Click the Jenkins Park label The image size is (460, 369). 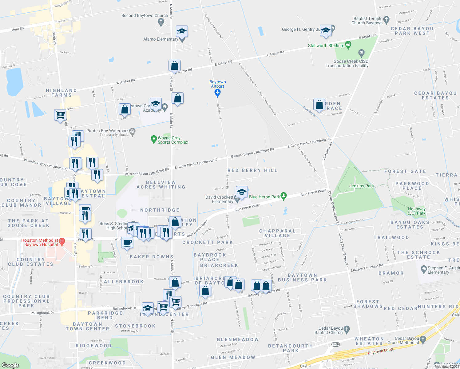pos(362,186)
